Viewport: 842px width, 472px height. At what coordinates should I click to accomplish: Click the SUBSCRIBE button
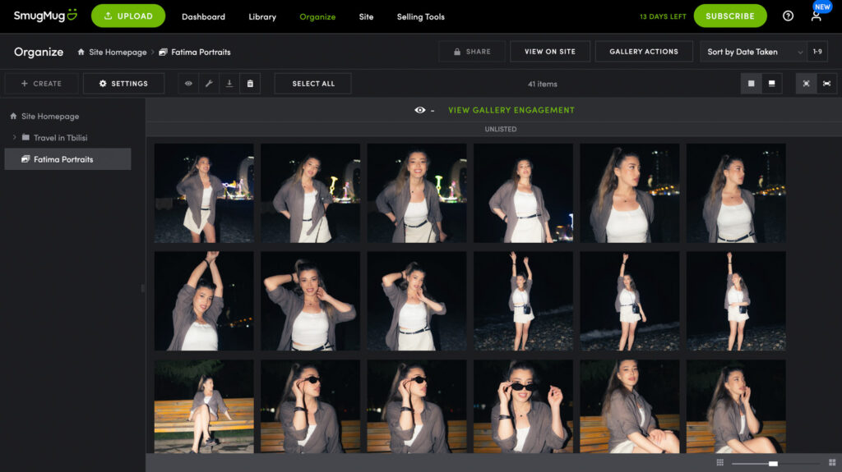point(730,16)
